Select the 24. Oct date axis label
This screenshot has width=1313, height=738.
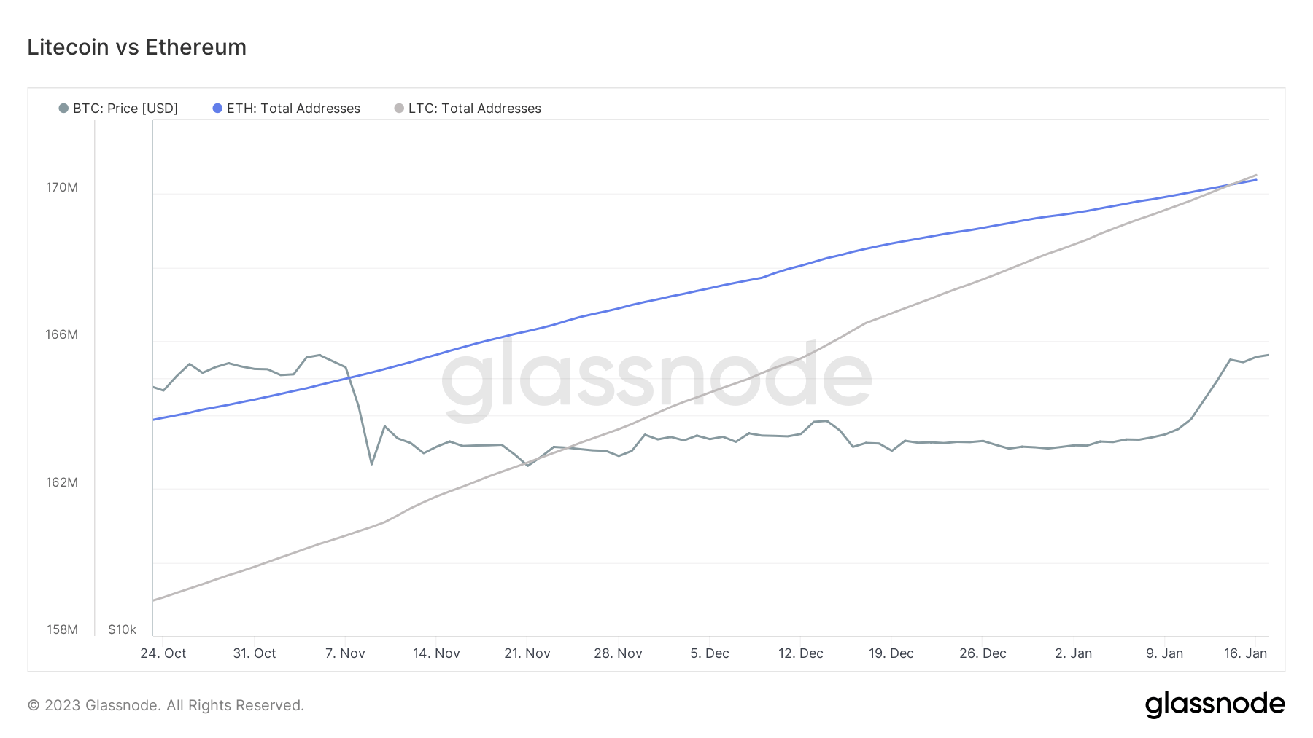coord(163,653)
